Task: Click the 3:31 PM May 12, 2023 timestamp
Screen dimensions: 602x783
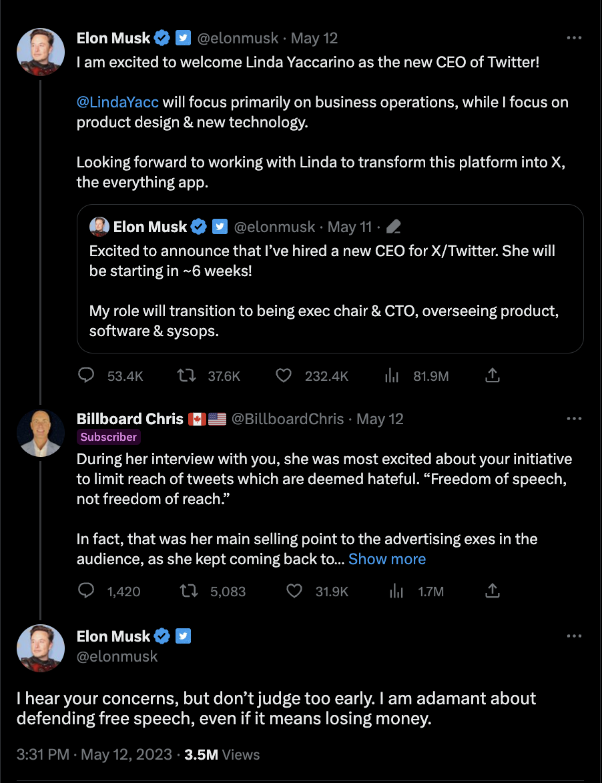Action: pyautogui.click(x=94, y=754)
